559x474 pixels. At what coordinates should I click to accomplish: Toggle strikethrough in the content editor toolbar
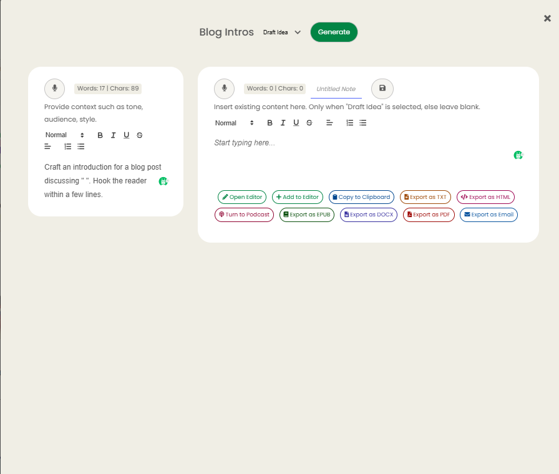[x=309, y=123]
